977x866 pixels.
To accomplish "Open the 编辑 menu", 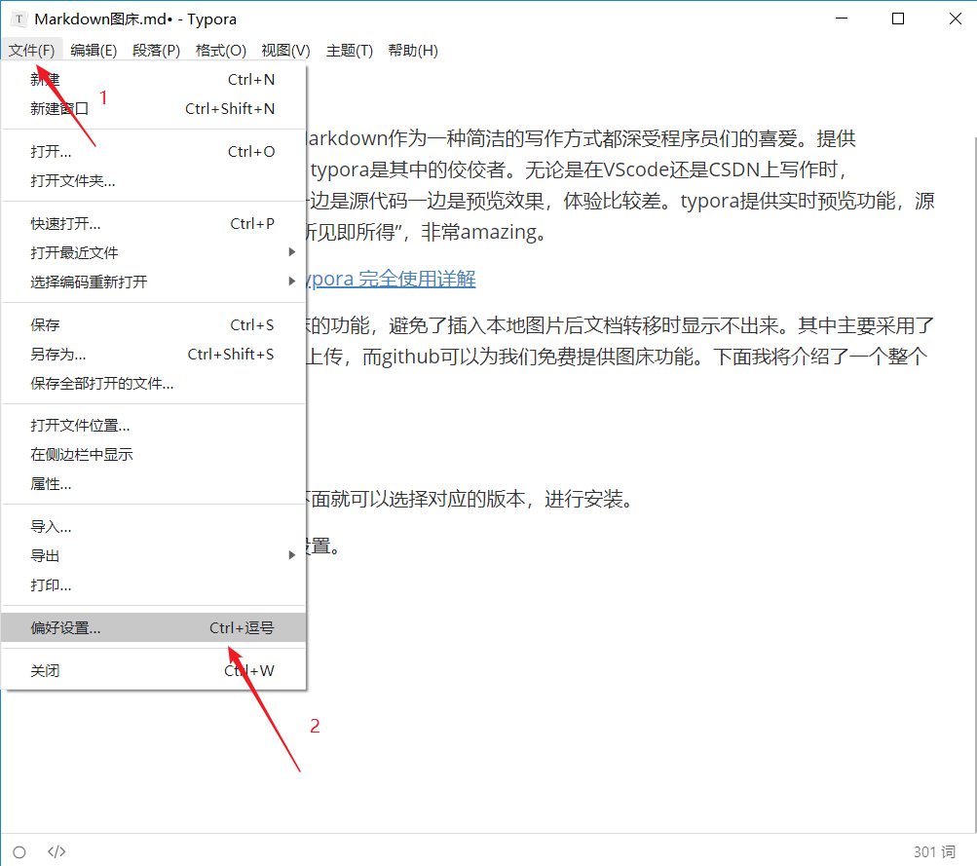I will [94, 50].
